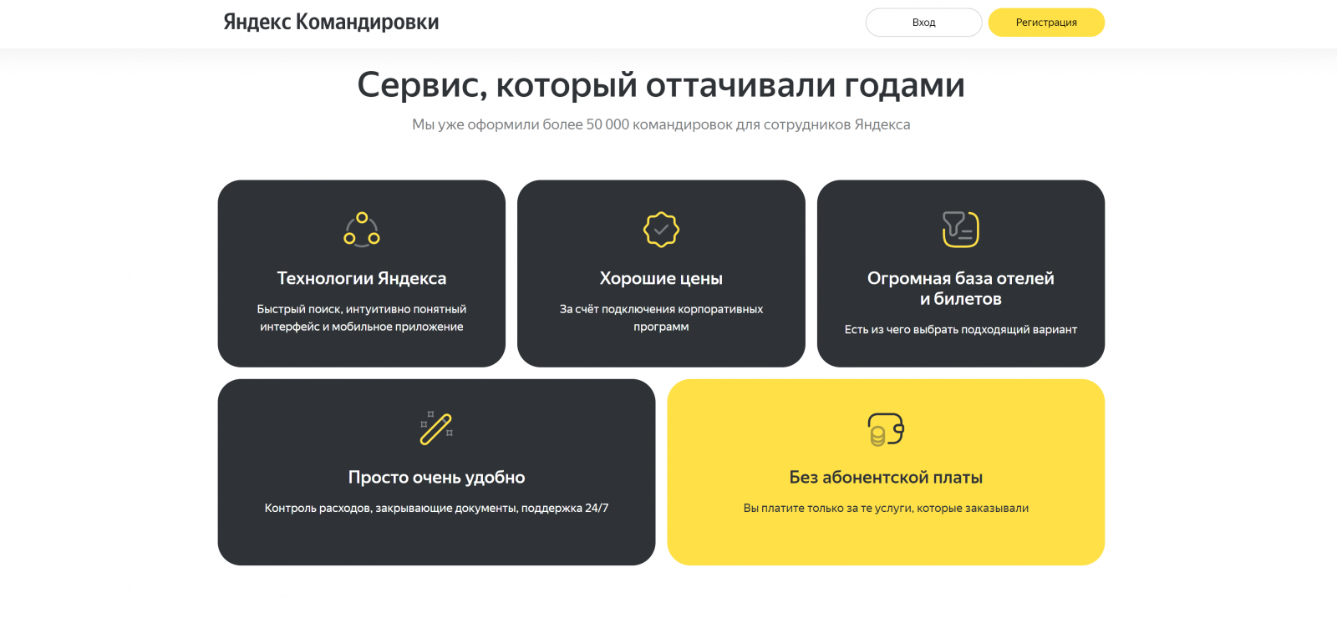Click the text За счёт подключения корпоративных программ
Image resolution: width=1337 pixels, height=618 pixels.
(x=661, y=318)
